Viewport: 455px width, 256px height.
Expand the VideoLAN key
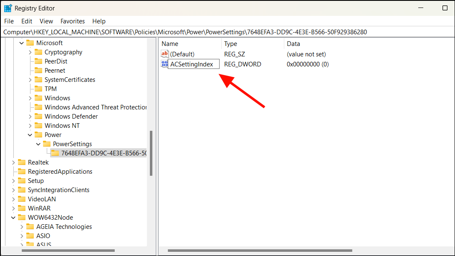(13, 199)
